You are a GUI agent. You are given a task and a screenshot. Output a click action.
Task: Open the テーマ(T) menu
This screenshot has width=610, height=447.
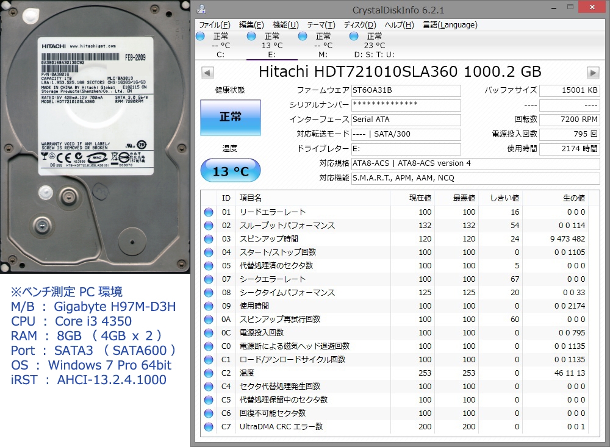point(321,25)
